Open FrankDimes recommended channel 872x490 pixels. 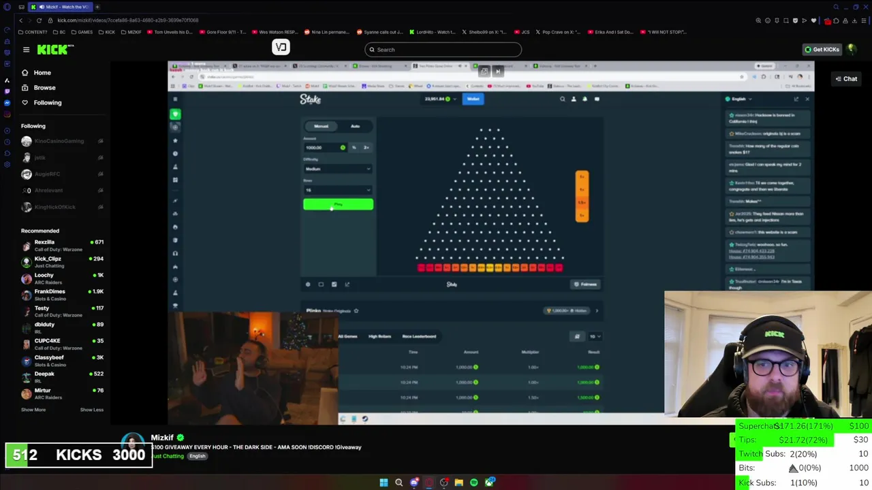tap(62, 295)
